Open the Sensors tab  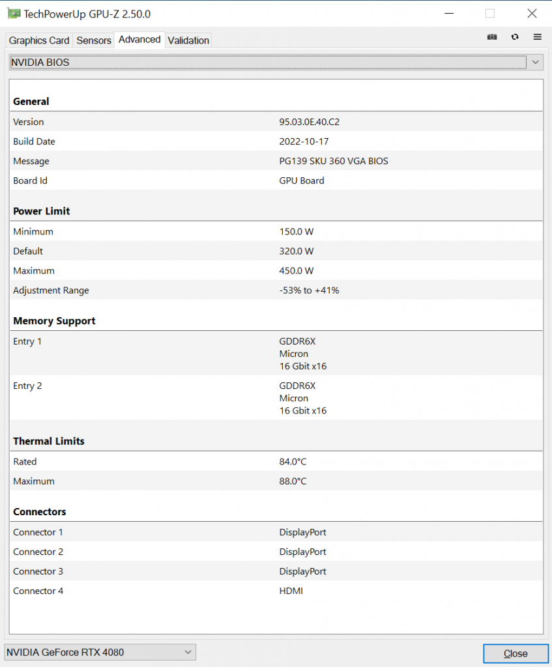94,40
